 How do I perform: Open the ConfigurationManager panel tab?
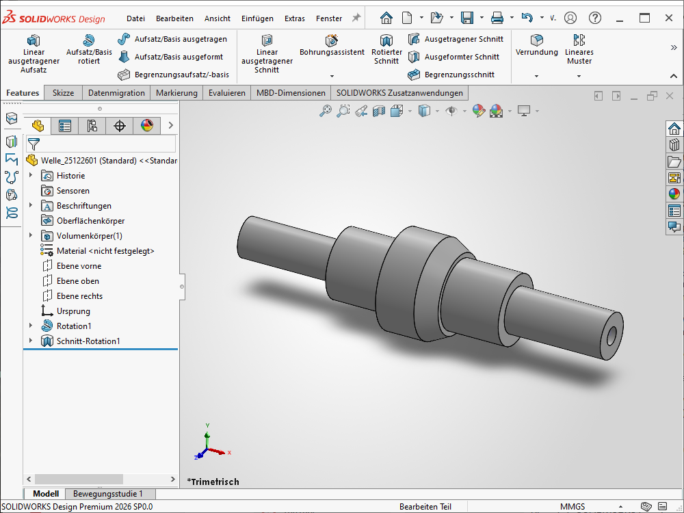[x=92, y=126]
